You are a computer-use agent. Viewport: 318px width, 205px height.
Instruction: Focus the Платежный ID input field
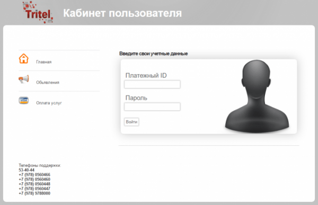(x=152, y=84)
